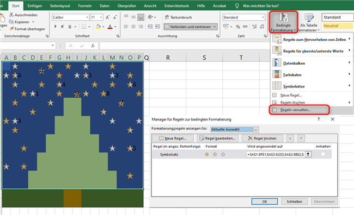Apply red font color
The image size is (354, 215).
[110, 27]
